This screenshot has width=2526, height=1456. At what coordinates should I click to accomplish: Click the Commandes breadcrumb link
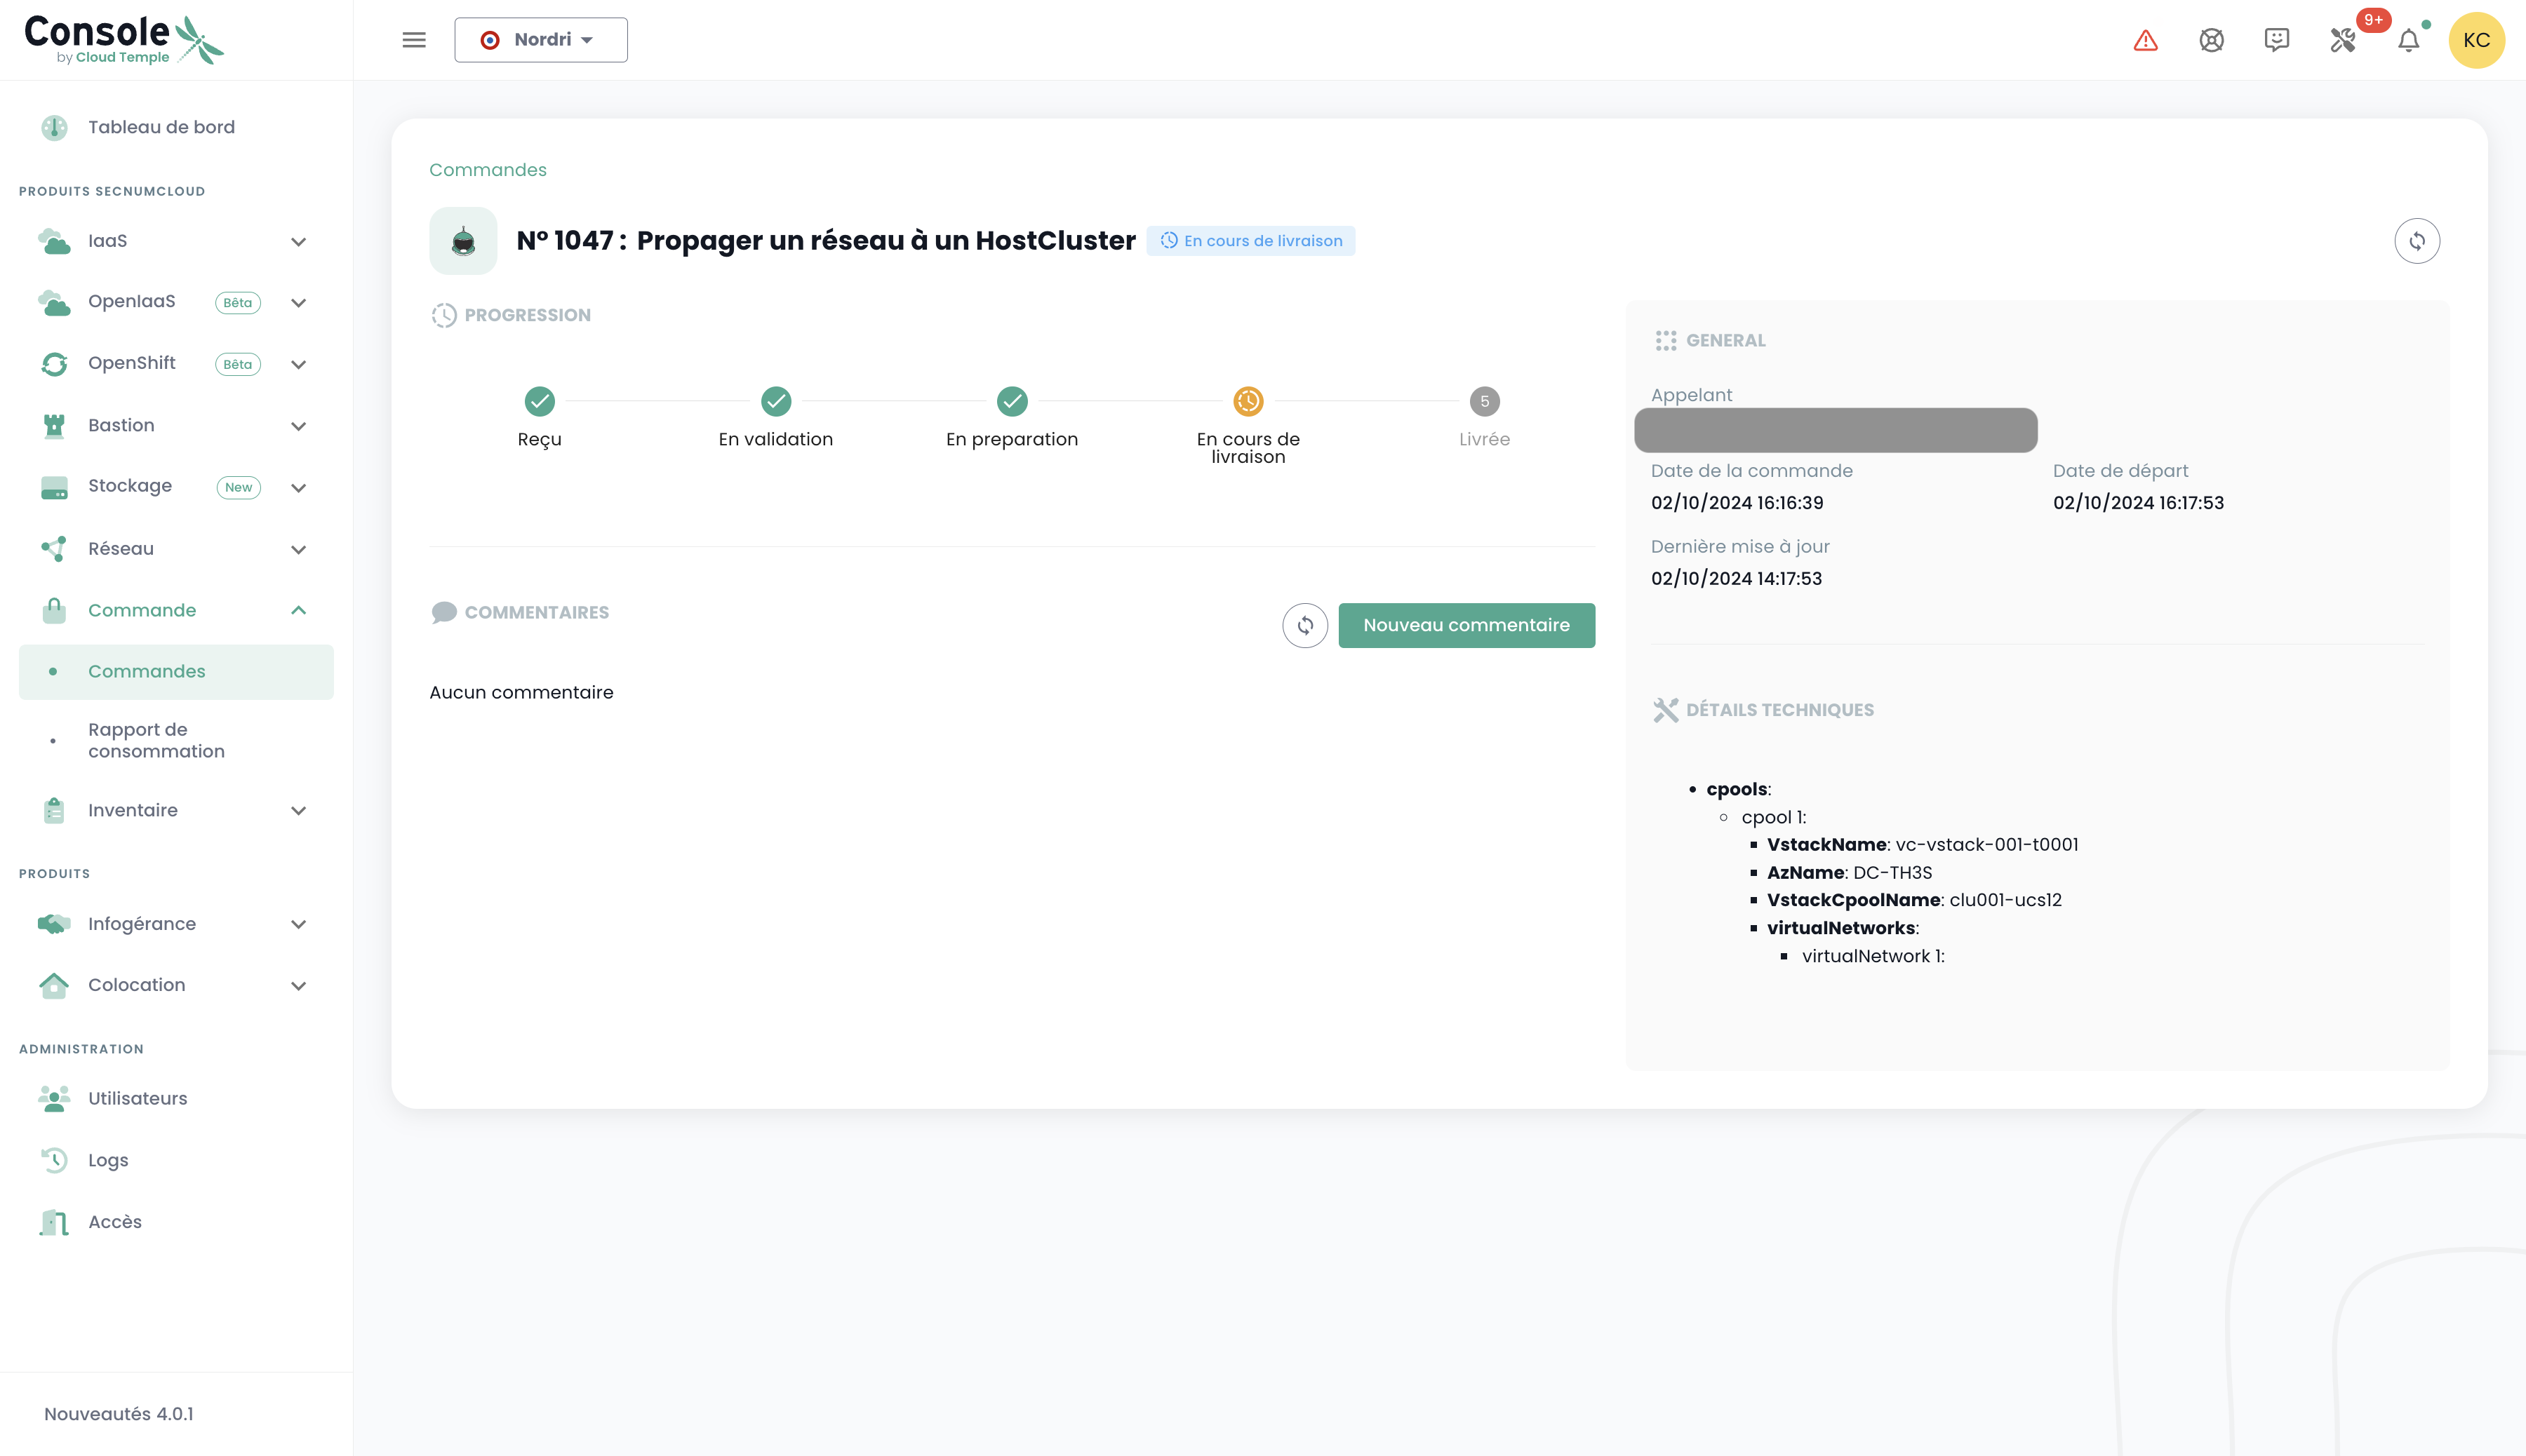(487, 170)
